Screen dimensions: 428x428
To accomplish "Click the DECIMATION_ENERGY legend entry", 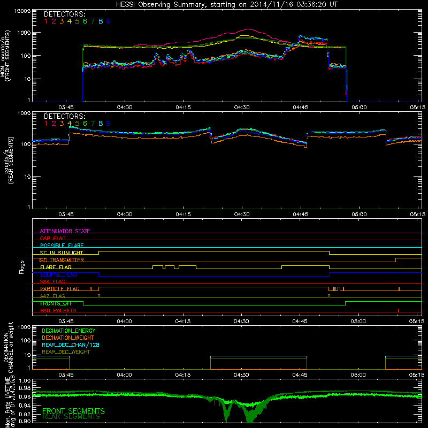I will tap(68, 331).
